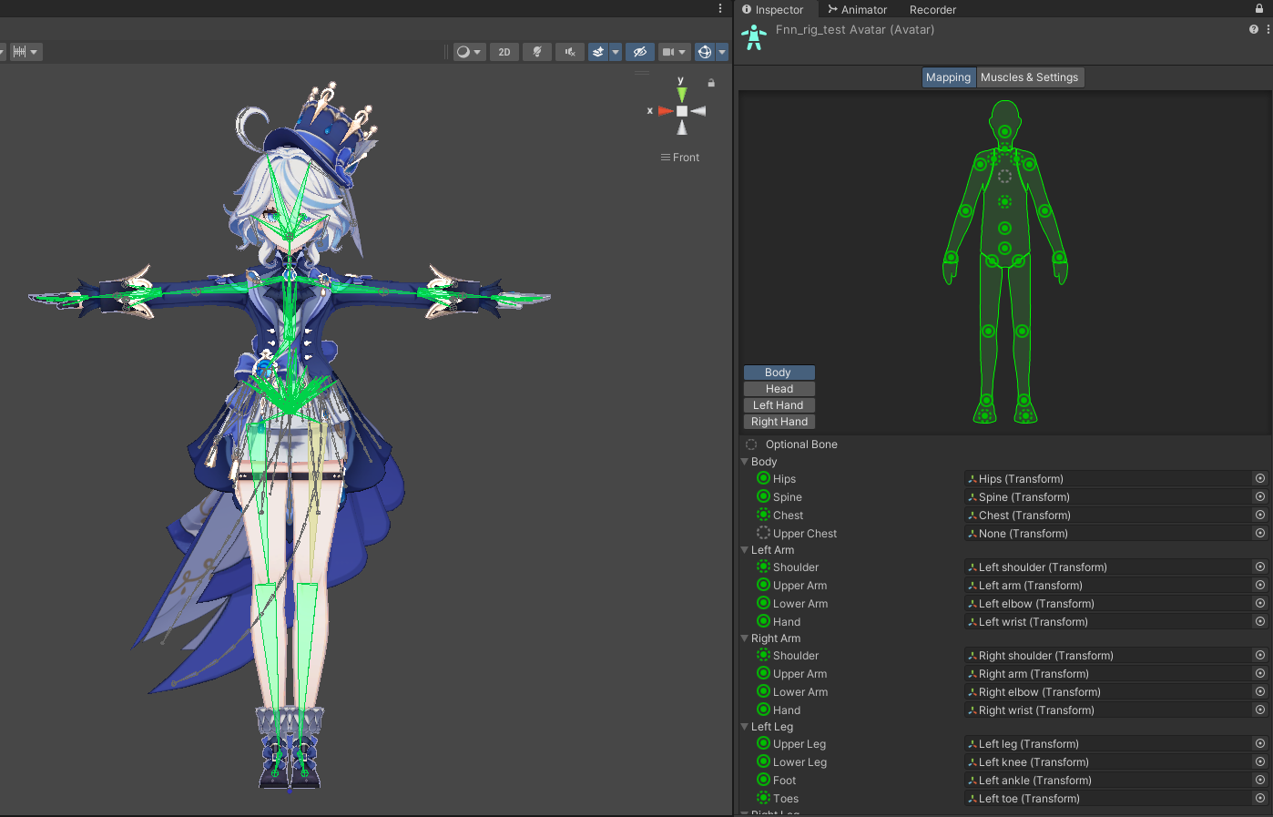Open the draw mode shading dropdown
The height and width of the screenshot is (817, 1273).
[469, 52]
